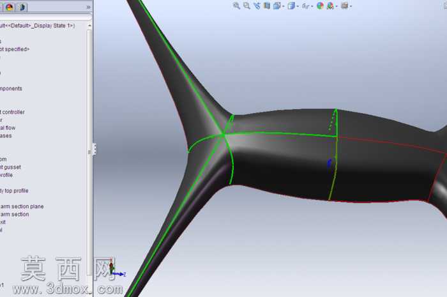Screen dimensions: 447x297
Task: Click the View Settings monitor icon
Action: pos(344,6)
